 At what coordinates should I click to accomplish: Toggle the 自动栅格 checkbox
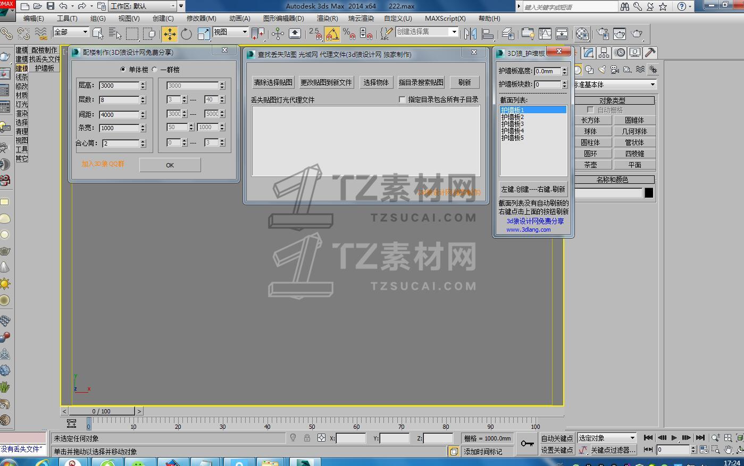pyautogui.click(x=590, y=110)
